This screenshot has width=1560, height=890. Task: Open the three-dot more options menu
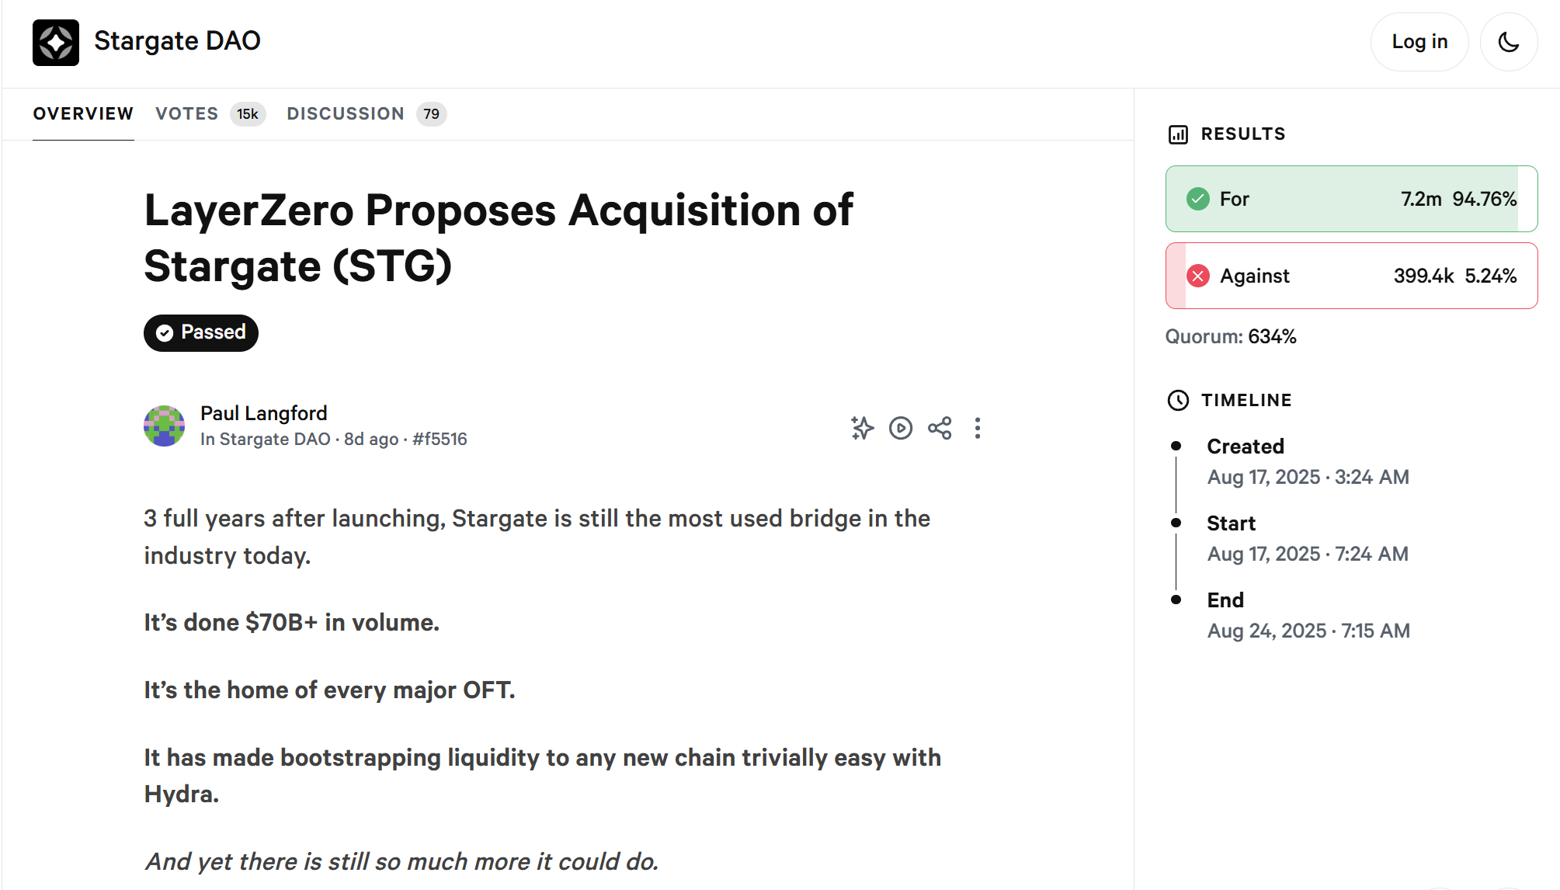tap(978, 428)
